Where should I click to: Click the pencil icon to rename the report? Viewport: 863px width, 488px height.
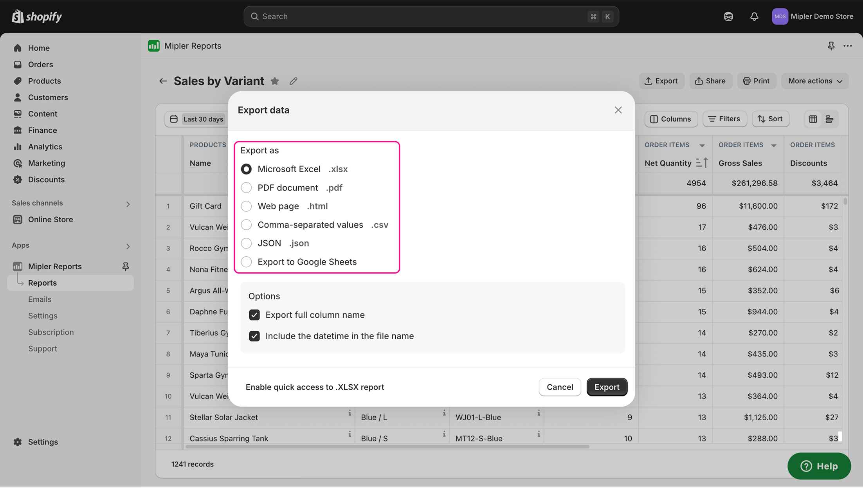pyautogui.click(x=293, y=81)
